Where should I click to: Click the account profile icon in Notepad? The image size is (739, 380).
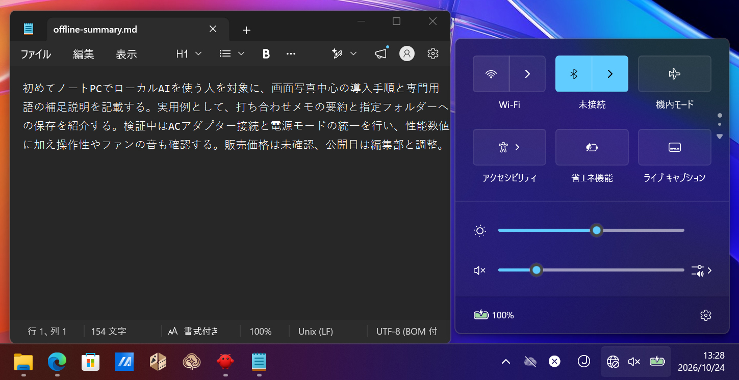(407, 53)
